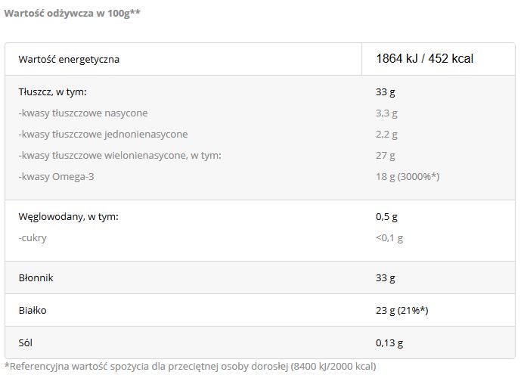
Task: Click the 33 g fat value
Action: (x=386, y=92)
